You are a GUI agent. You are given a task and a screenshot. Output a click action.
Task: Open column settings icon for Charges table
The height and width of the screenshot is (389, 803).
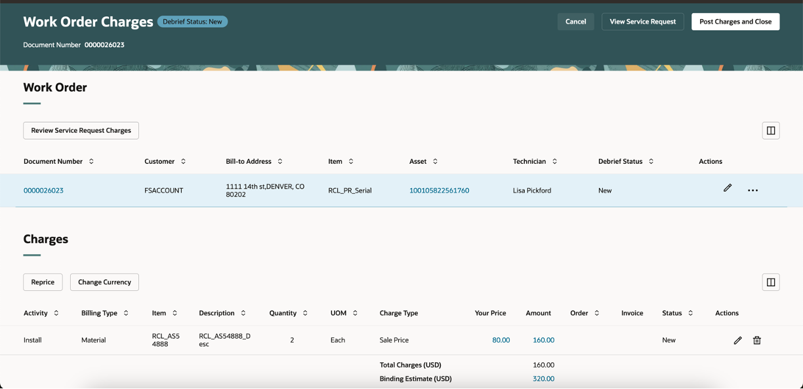(771, 282)
